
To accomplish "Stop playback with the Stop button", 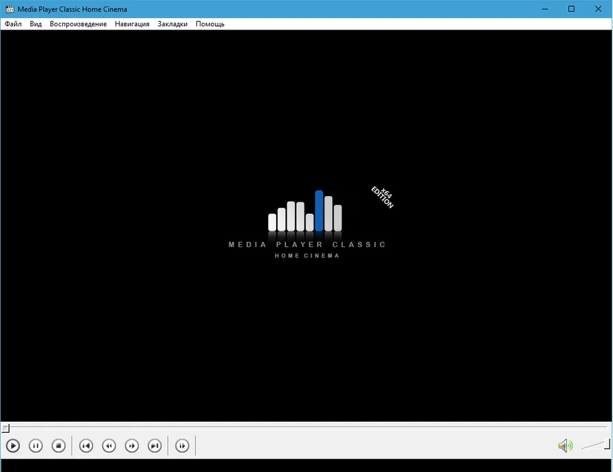I will pos(59,446).
